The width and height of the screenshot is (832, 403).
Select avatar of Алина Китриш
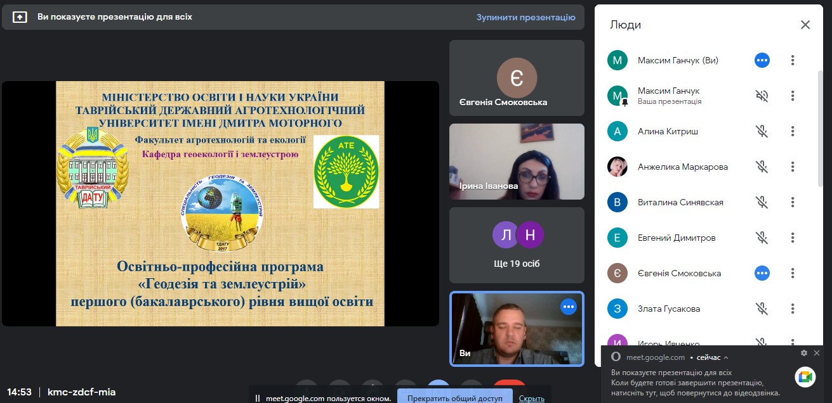(x=617, y=131)
